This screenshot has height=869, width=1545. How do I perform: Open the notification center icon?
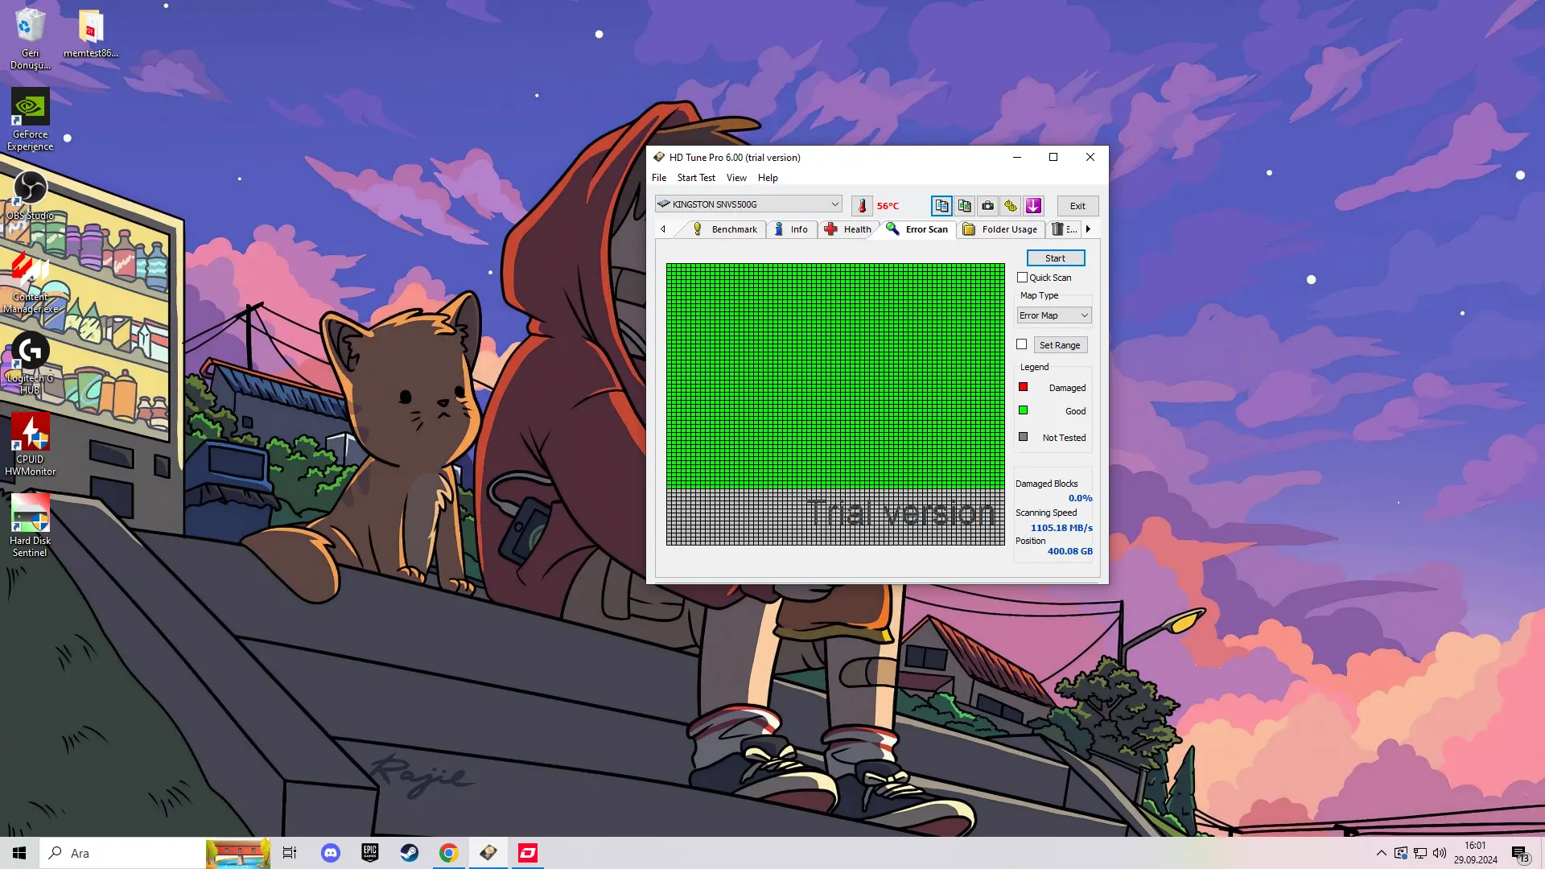(1519, 853)
